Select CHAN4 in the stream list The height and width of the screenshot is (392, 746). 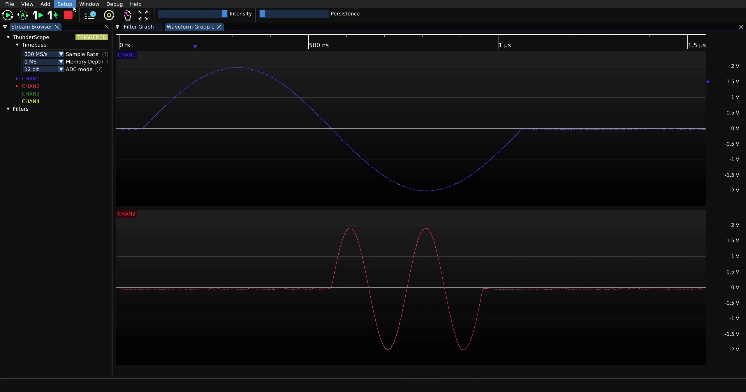pos(31,101)
